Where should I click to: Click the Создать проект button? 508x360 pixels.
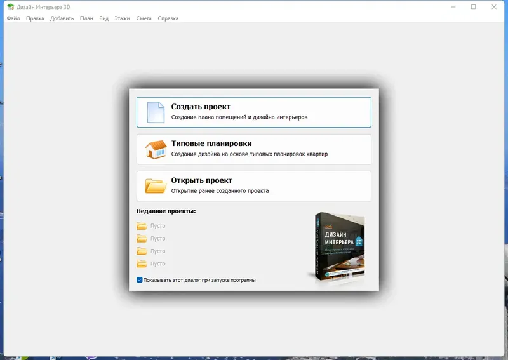coord(253,112)
